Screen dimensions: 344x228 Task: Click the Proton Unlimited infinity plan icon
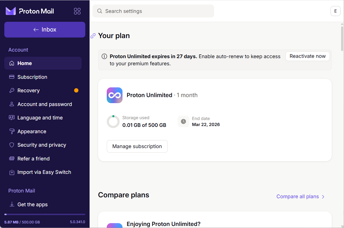tap(114, 95)
